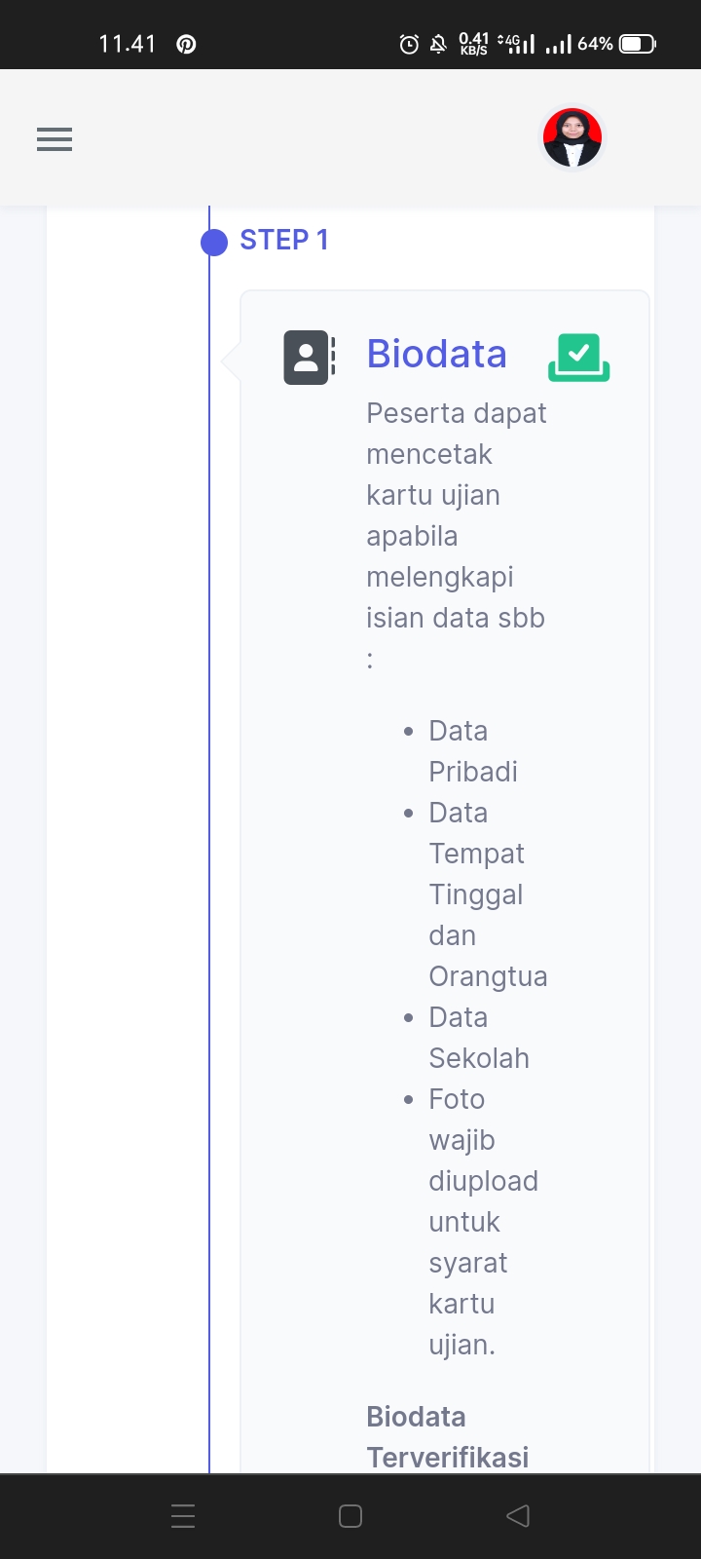Tap the Foto wajib diupload item

coord(482,1222)
